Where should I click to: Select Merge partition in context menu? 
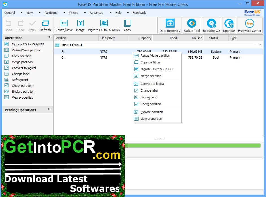coord(157,76)
